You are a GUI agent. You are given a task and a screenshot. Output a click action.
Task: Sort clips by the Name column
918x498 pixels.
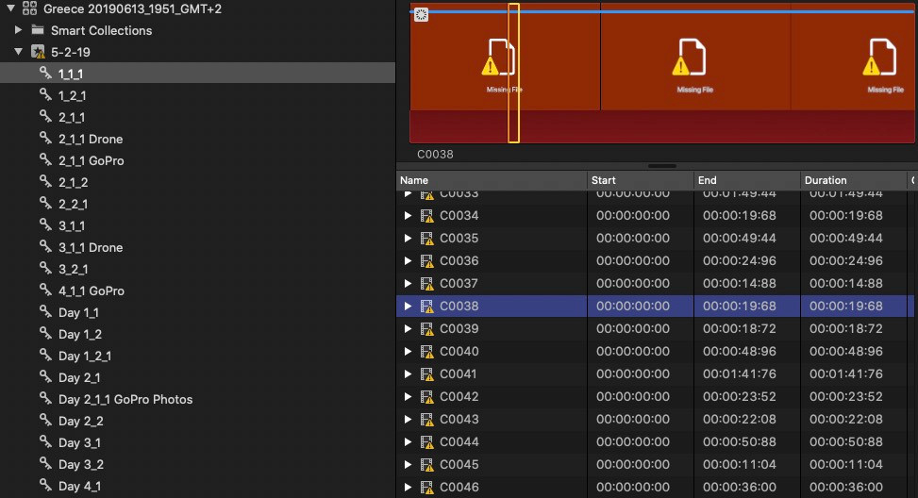492,180
